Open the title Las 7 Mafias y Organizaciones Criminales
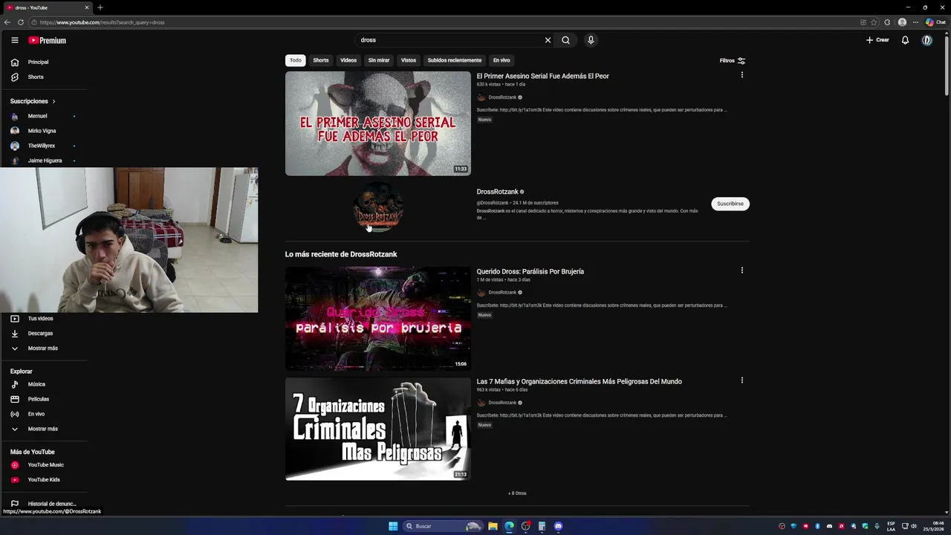The image size is (951, 535). click(x=580, y=381)
